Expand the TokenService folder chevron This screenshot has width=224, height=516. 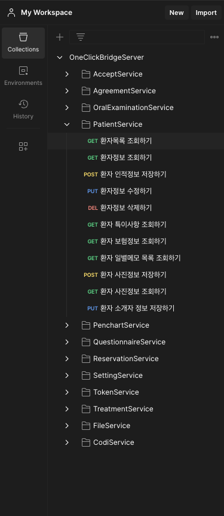(67, 392)
